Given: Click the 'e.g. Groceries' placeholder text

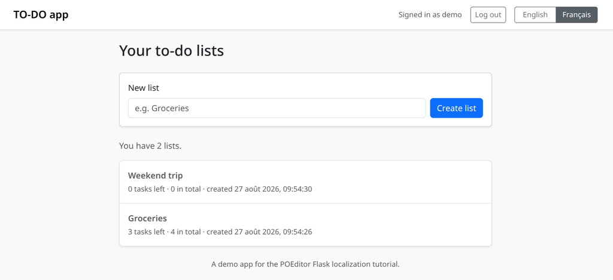Looking at the screenshot, I should coord(162,108).
